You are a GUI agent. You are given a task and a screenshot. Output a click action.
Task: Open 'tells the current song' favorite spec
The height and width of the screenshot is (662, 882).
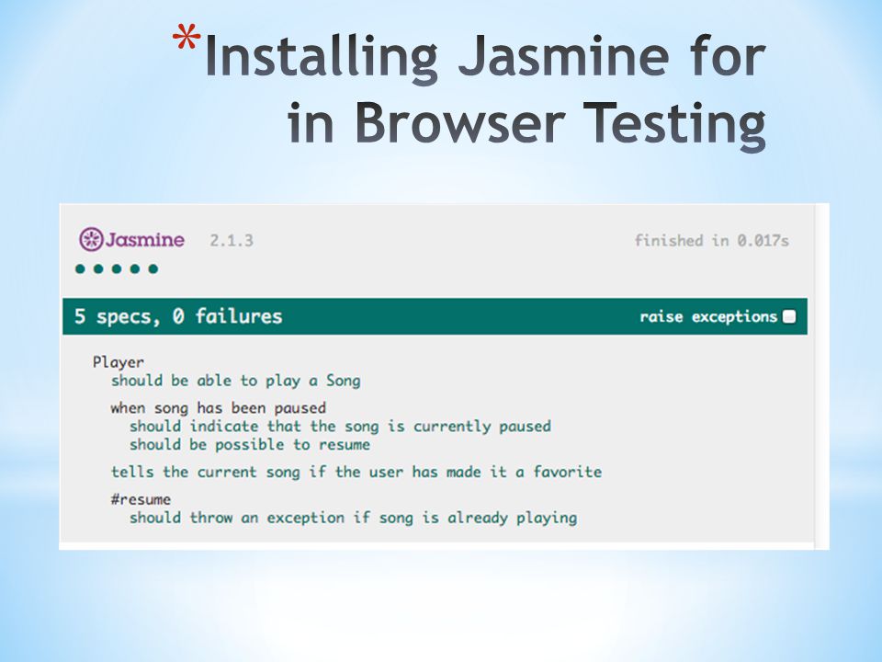(356, 472)
